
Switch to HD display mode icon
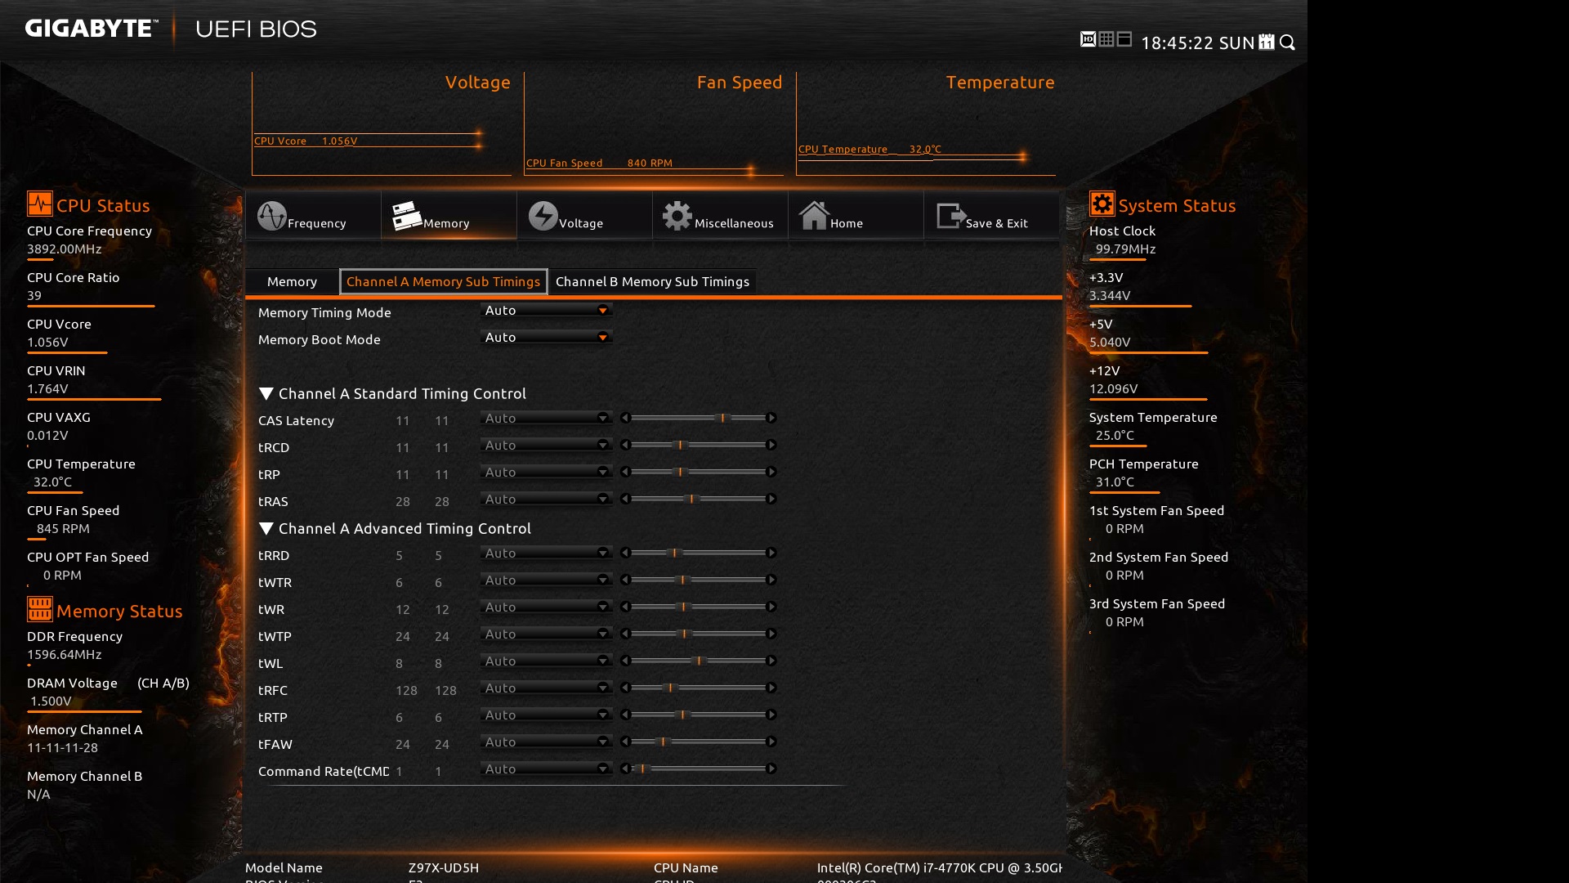pyautogui.click(x=1088, y=39)
